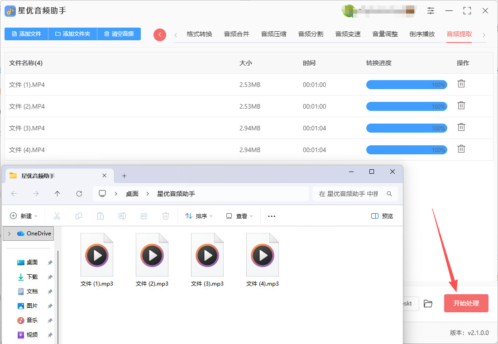Go up one folder level in Explorer

coord(57,194)
